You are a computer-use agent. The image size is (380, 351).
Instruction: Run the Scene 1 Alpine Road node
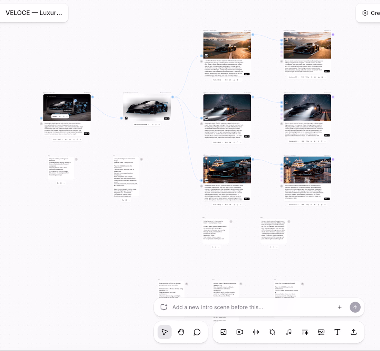(x=247, y=74)
